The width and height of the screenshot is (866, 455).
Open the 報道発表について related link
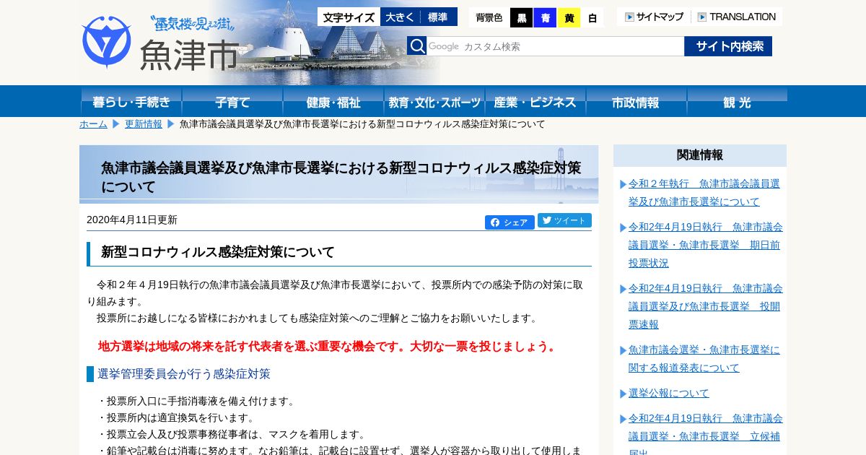click(704, 359)
